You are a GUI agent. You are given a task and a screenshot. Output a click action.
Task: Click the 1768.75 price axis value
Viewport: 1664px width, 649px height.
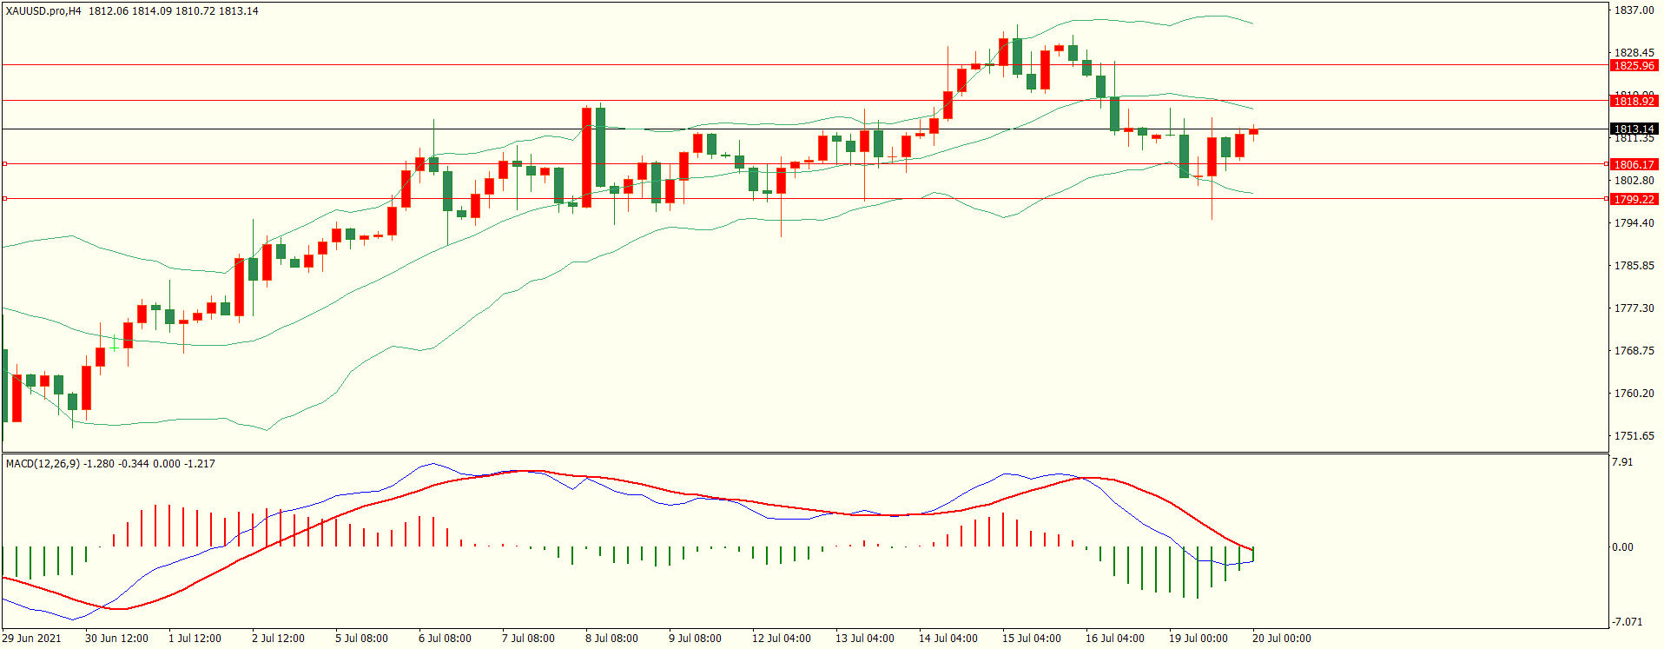point(1634,351)
